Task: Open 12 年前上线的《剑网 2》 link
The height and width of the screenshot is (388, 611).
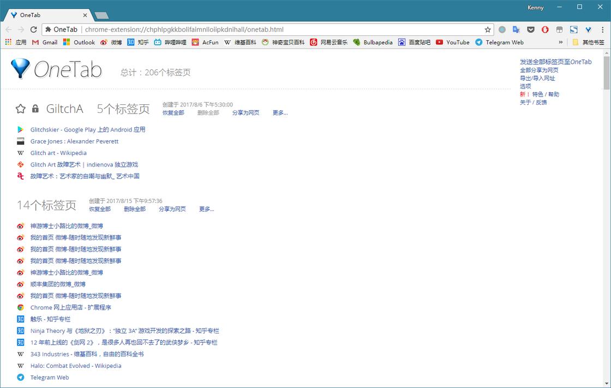Action: pos(124,342)
